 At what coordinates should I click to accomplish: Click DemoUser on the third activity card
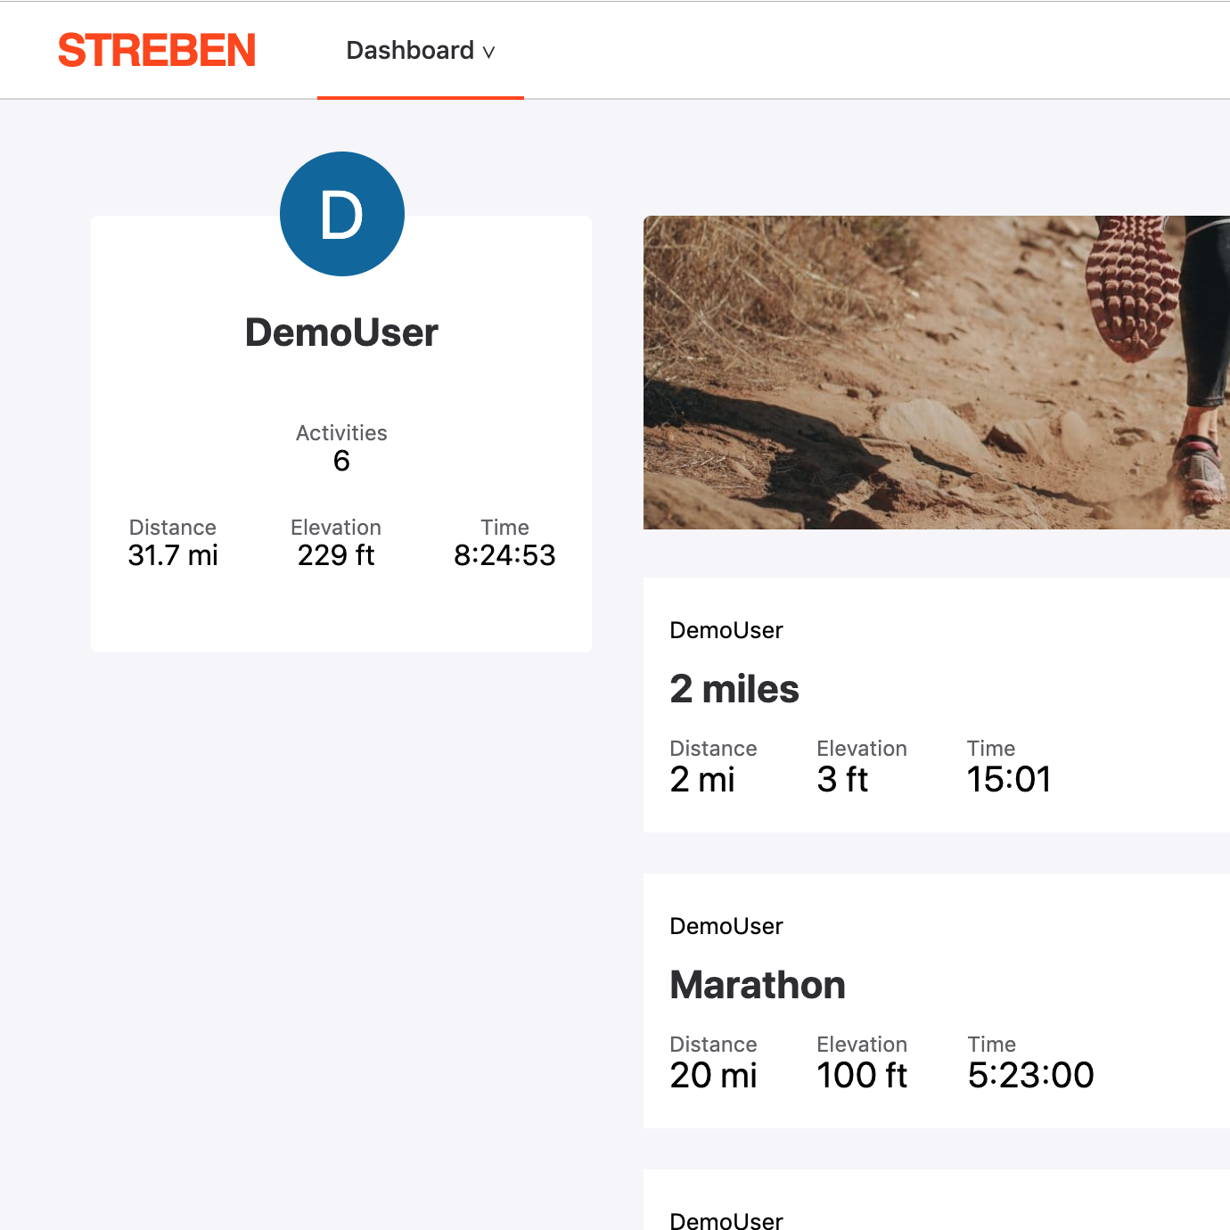(726, 1220)
